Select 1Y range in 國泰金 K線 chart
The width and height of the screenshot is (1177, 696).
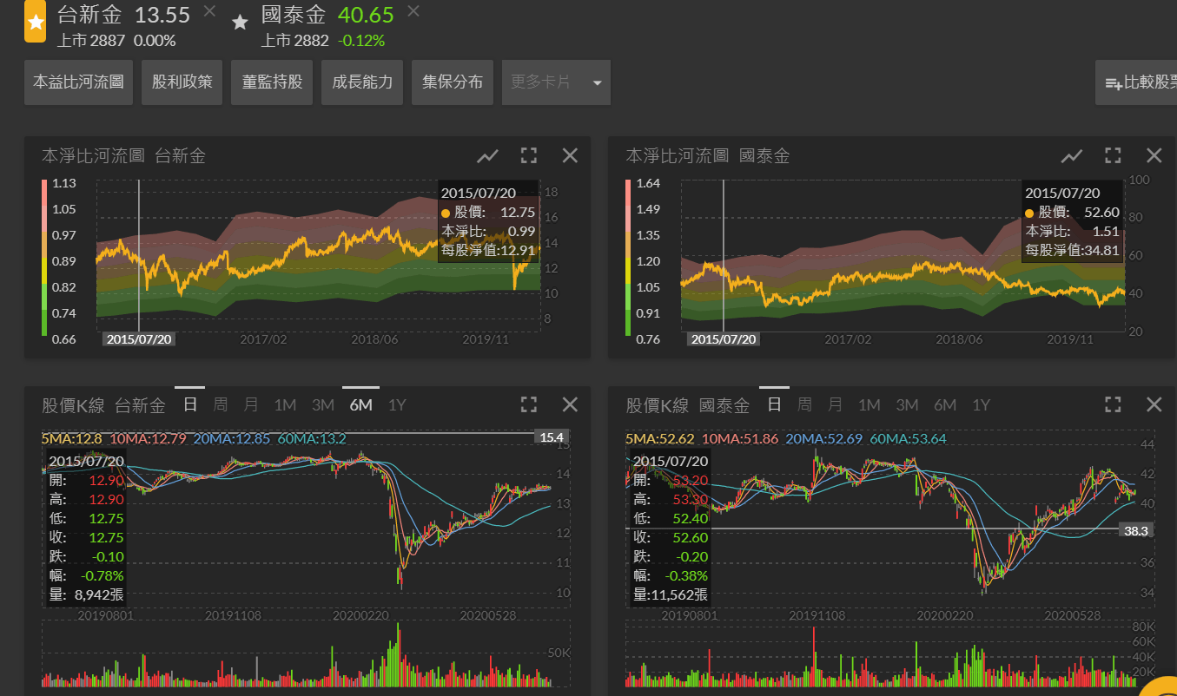982,404
